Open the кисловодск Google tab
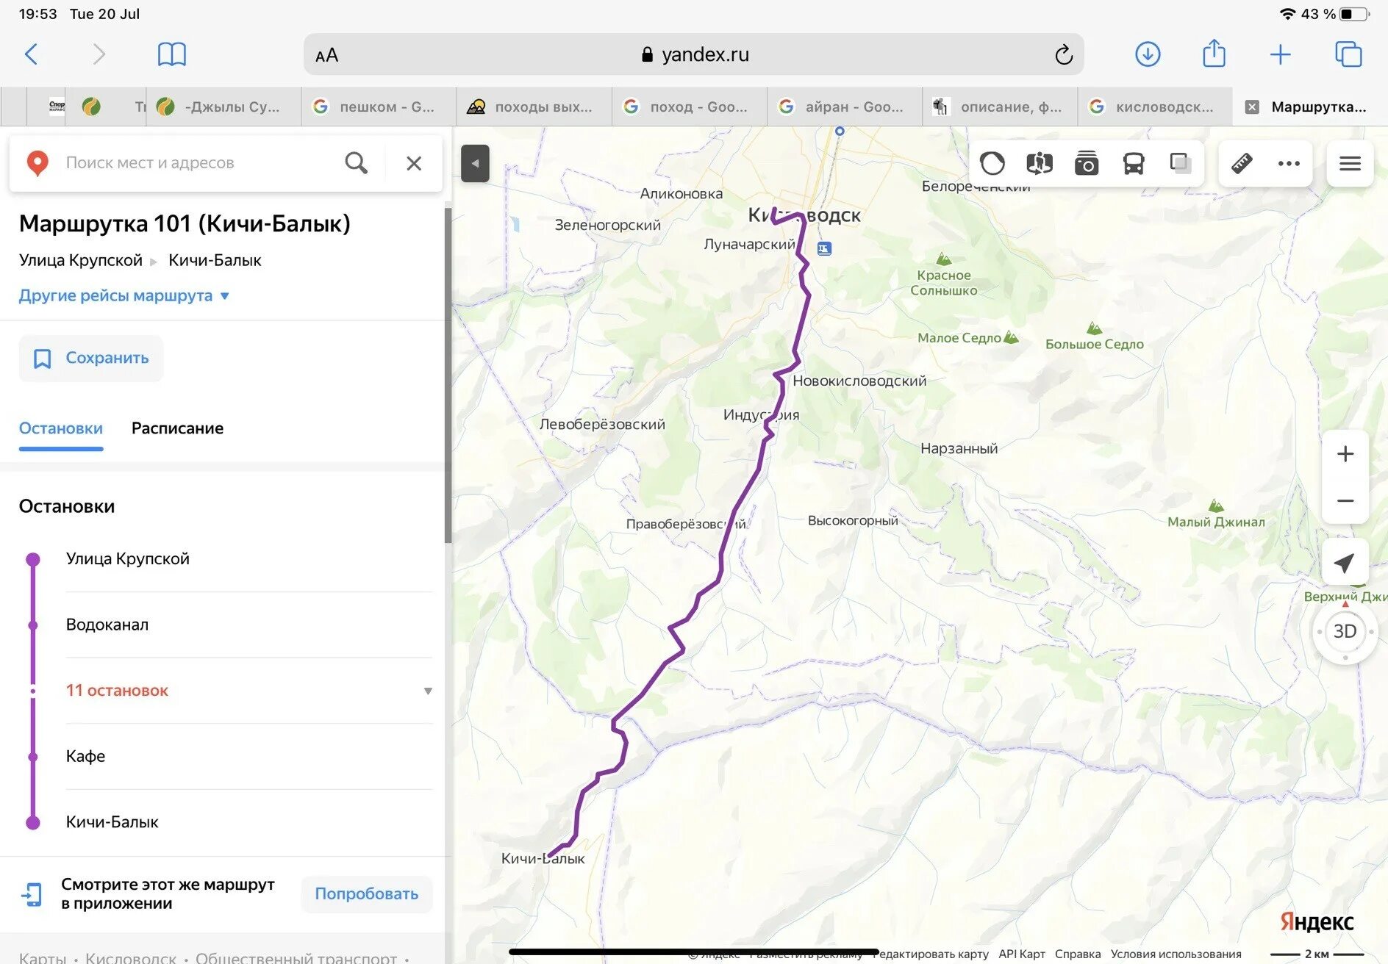Viewport: 1388px width, 964px height. pyautogui.click(x=1155, y=107)
